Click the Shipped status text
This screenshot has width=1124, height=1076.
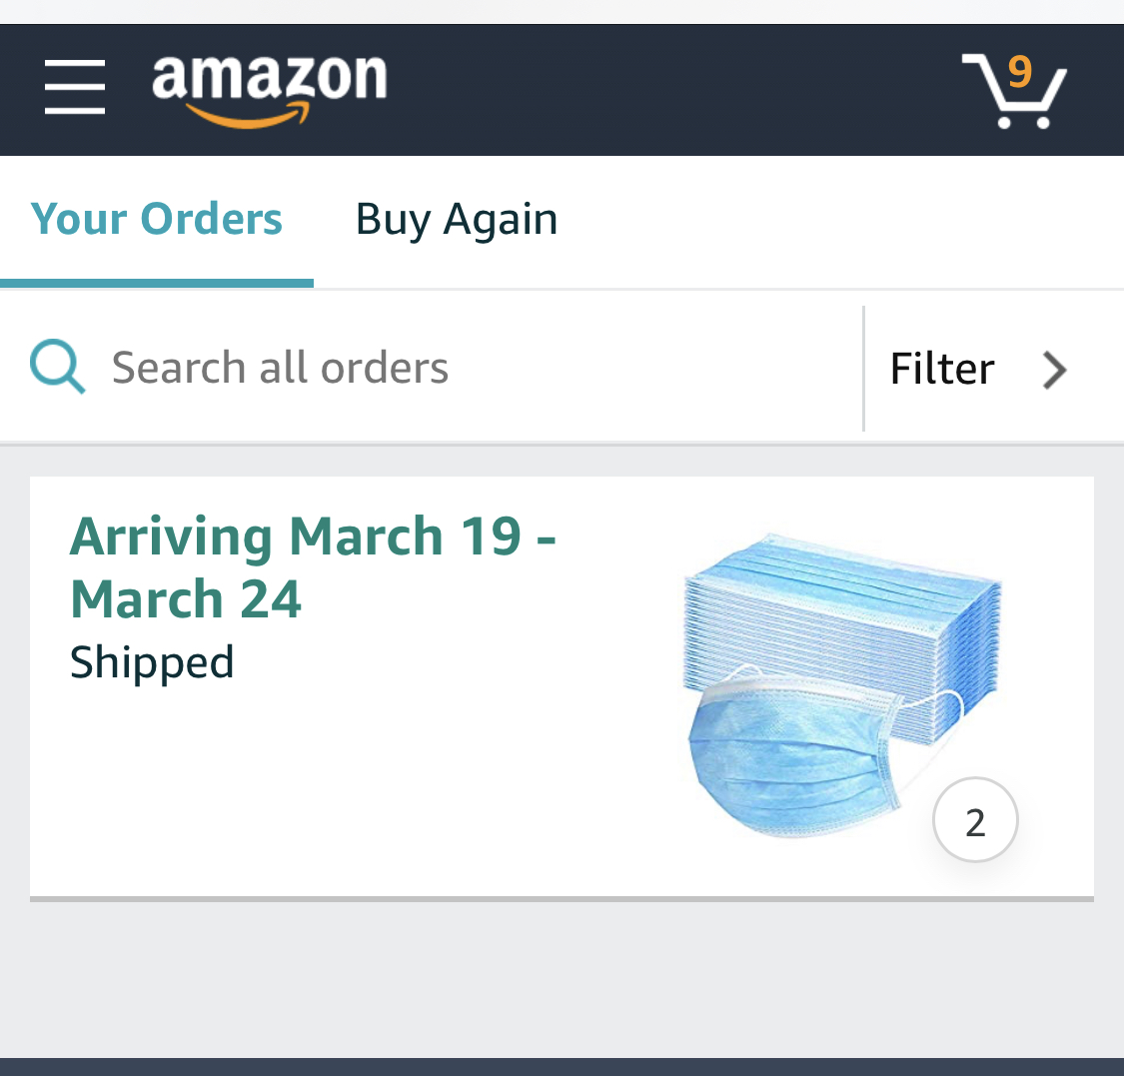click(152, 662)
